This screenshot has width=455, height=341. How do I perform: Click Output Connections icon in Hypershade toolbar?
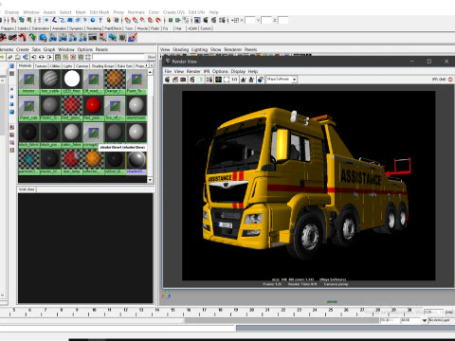49,57
